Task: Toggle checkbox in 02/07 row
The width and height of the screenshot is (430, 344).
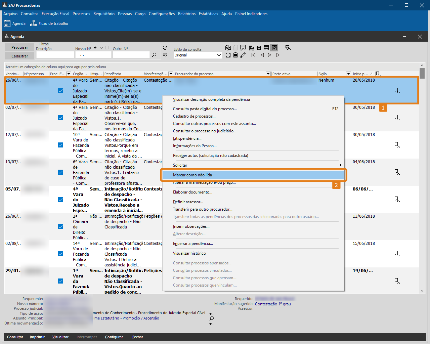Action: 60,118
